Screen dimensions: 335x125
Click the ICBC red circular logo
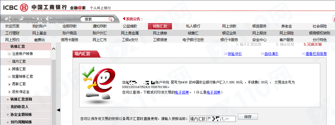[x=23, y=7]
